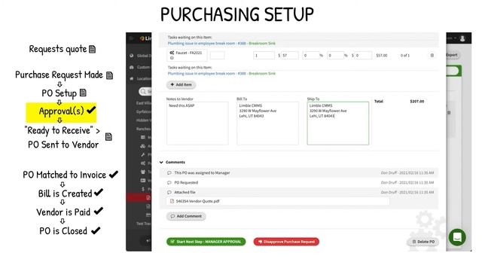Image resolution: width=482 pixels, height=271 pixels.
Task: Open the dollar-sign purchasing sidebar icon
Action: [143, 189]
